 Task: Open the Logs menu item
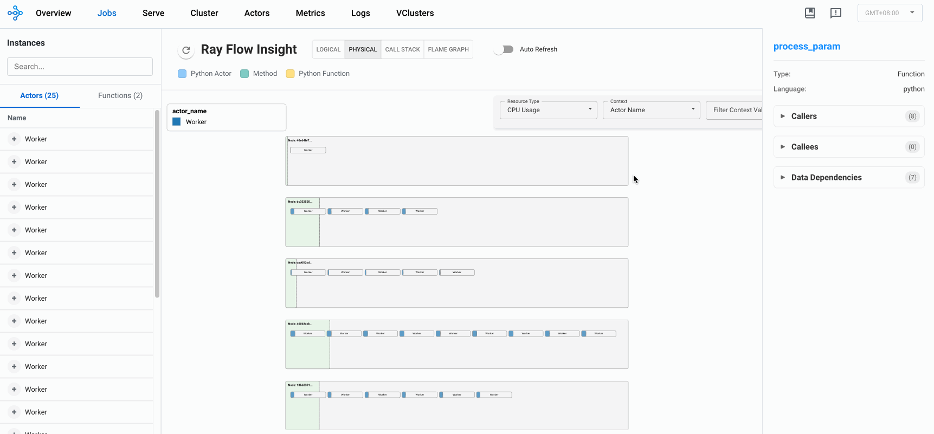coord(360,13)
